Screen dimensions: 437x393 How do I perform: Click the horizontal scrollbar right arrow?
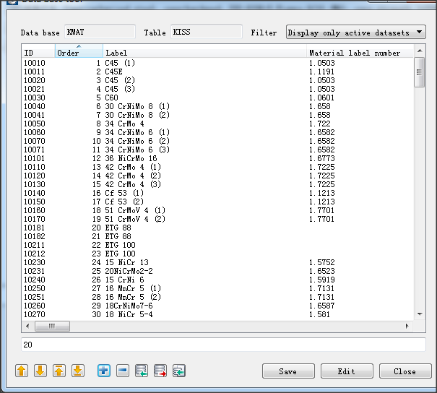407,326
